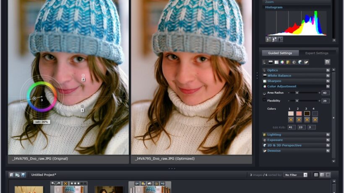This screenshot has height=193, width=344.
Task: Remove color 3 with its X button
Action: click(307, 120)
